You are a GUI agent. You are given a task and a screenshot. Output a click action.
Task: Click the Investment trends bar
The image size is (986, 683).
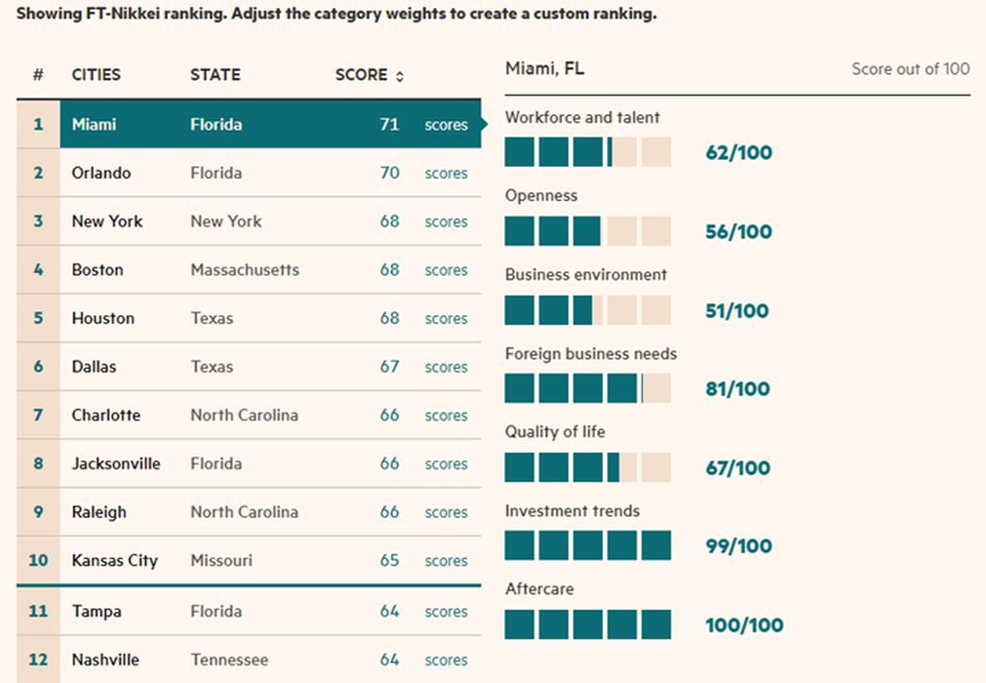pyautogui.click(x=587, y=545)
